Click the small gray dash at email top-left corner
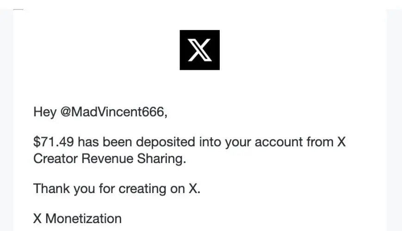 [18, 10]
